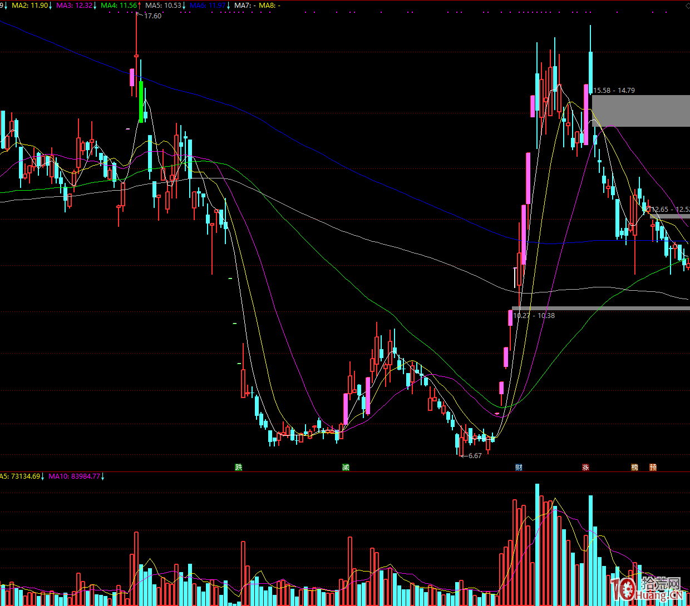The image size is (690, 606).
Task: Click the red 涨 event marker icon
Action: [x=585, y=467]
